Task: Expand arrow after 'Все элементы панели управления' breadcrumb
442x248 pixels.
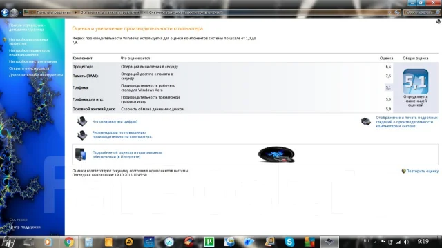Action: (x=144, y=12)
